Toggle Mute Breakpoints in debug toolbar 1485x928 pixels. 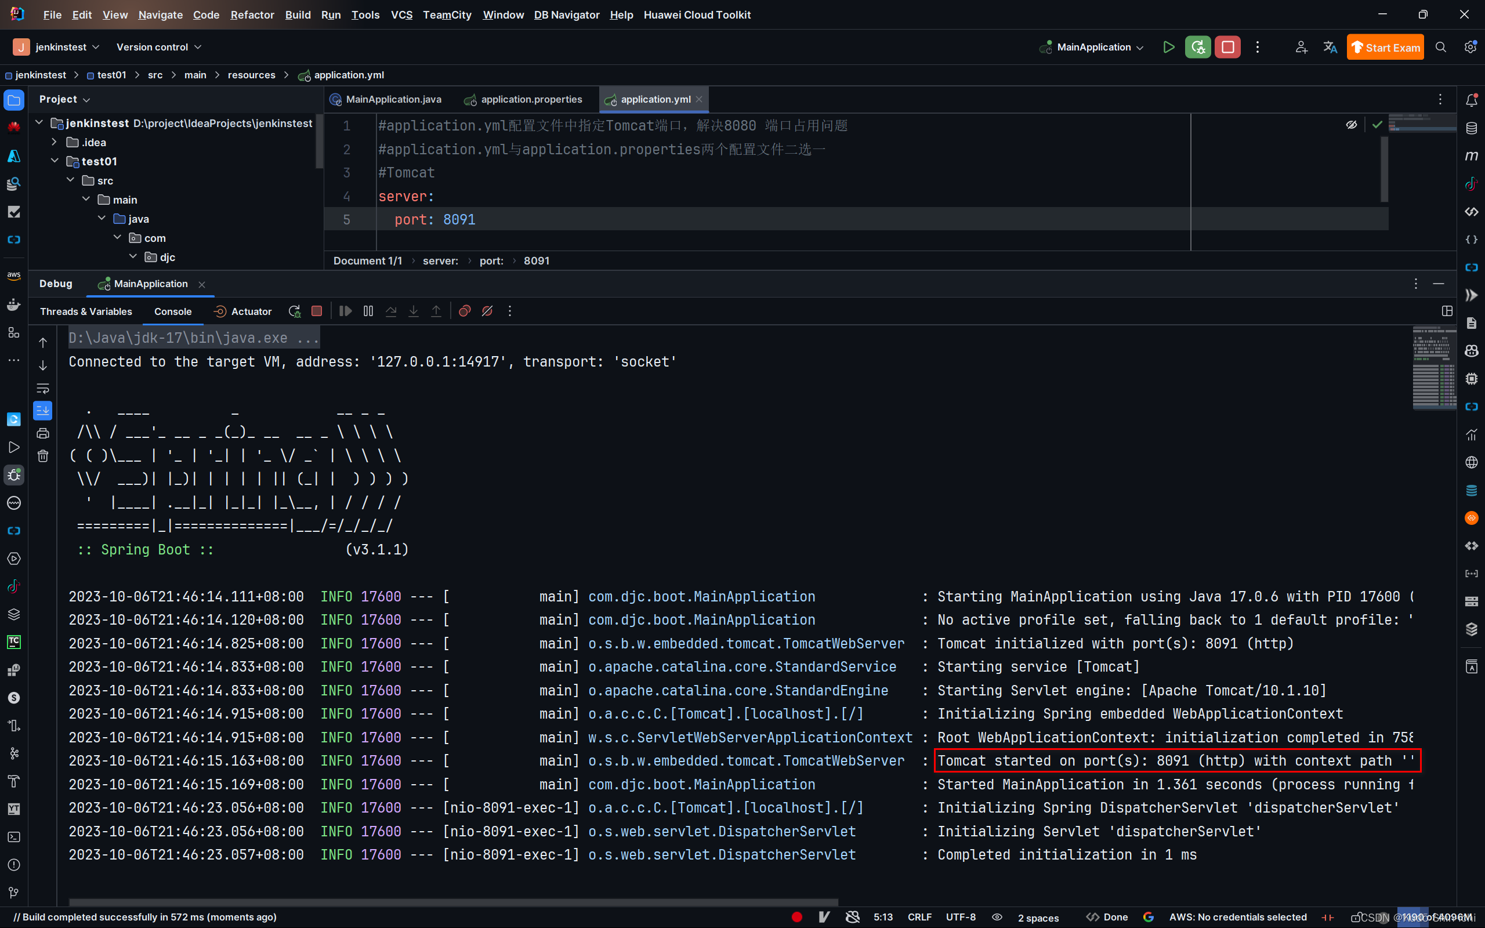pos(487,311)
